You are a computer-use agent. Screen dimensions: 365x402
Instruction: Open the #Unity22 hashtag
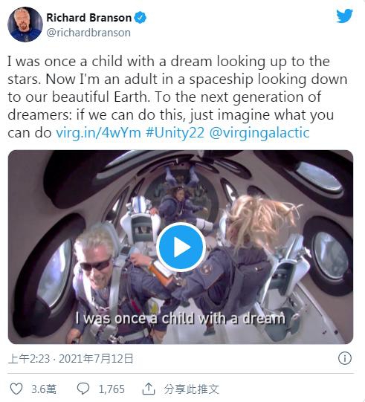(175, 133)
